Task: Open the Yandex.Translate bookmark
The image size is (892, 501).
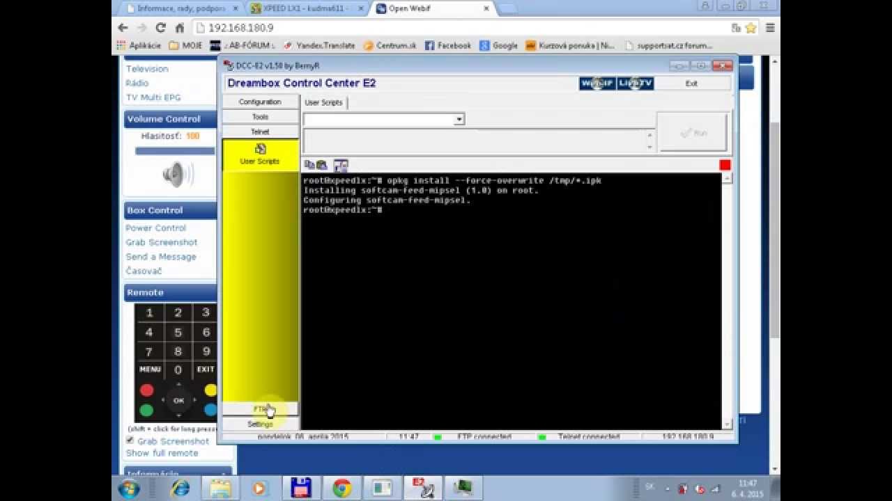Action: coord(318,45)
